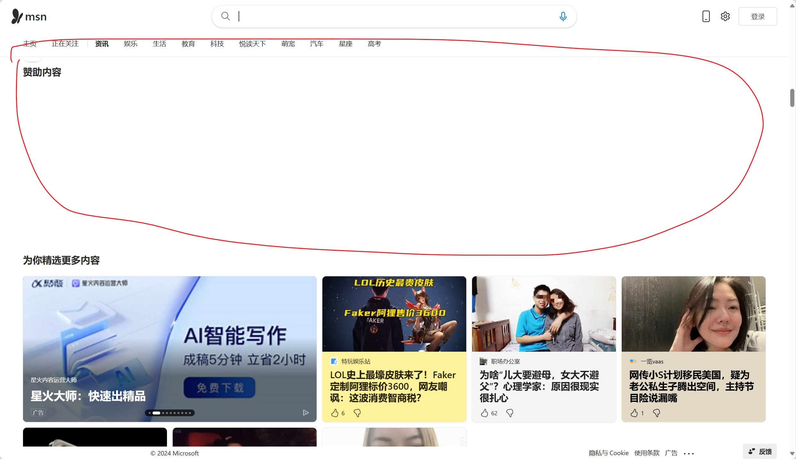Screen dimensions: 796x459
Task: Dislike the 一览vaas article
Action: click(656, 413)
